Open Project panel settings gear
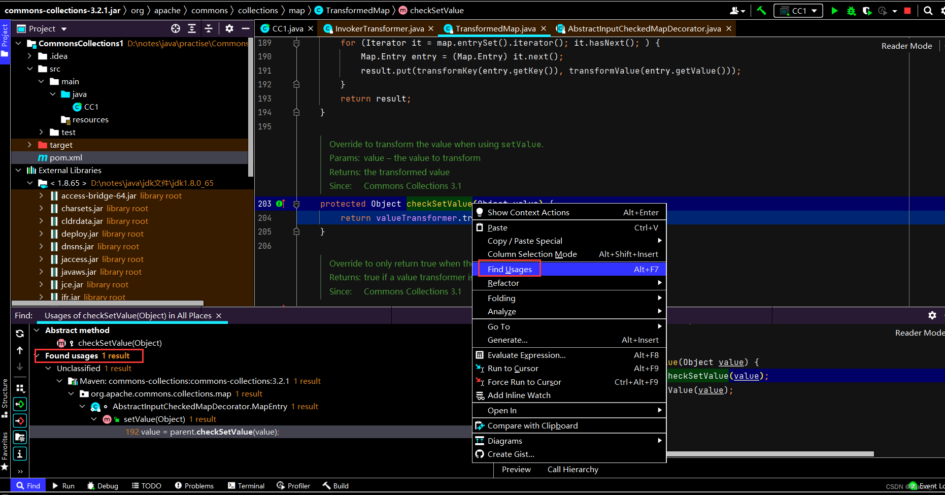 [x=229, y=28]
